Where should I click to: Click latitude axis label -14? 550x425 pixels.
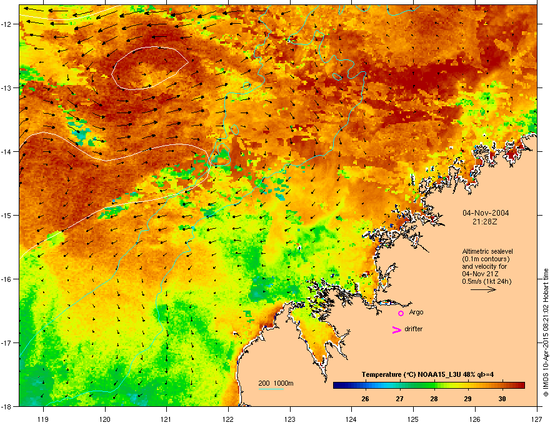(7, 152)
